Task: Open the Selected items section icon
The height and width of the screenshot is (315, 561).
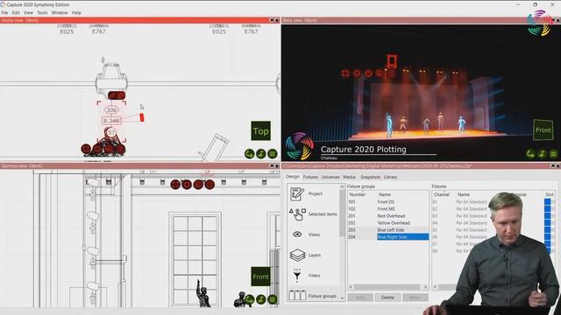Action: point(297,214)
